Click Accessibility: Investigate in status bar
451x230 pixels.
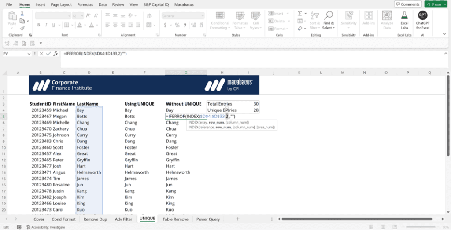(x=46, y=227)
